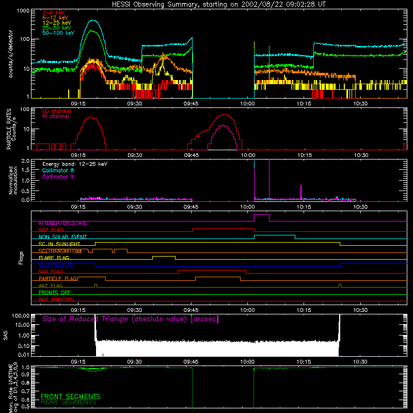Select the 6-12 keV legend label

pyautogui.click(x=55, y=18)
